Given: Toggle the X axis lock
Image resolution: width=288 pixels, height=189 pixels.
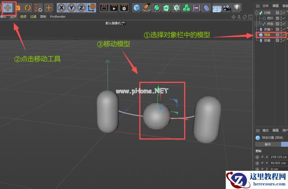Looking at the screenshot, I should coord(61,8).
